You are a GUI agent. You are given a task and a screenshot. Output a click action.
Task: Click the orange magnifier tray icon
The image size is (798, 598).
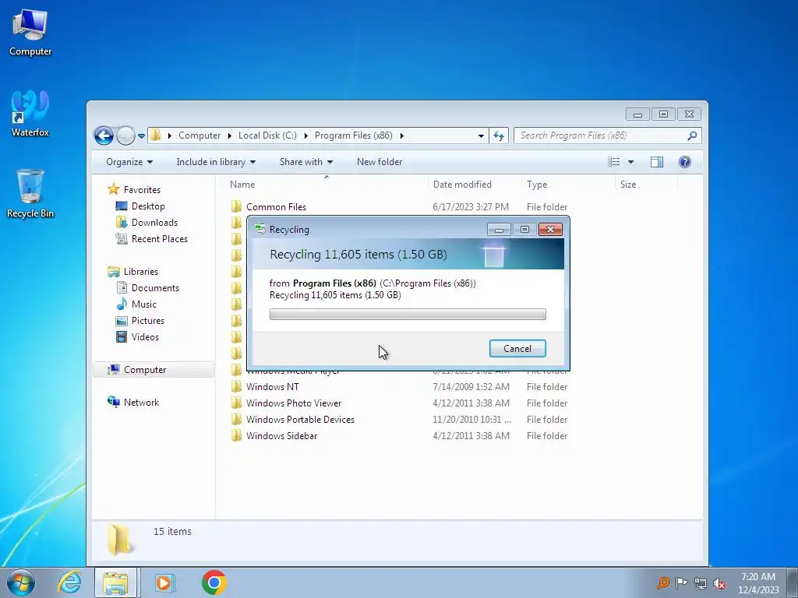click(662, 582)
